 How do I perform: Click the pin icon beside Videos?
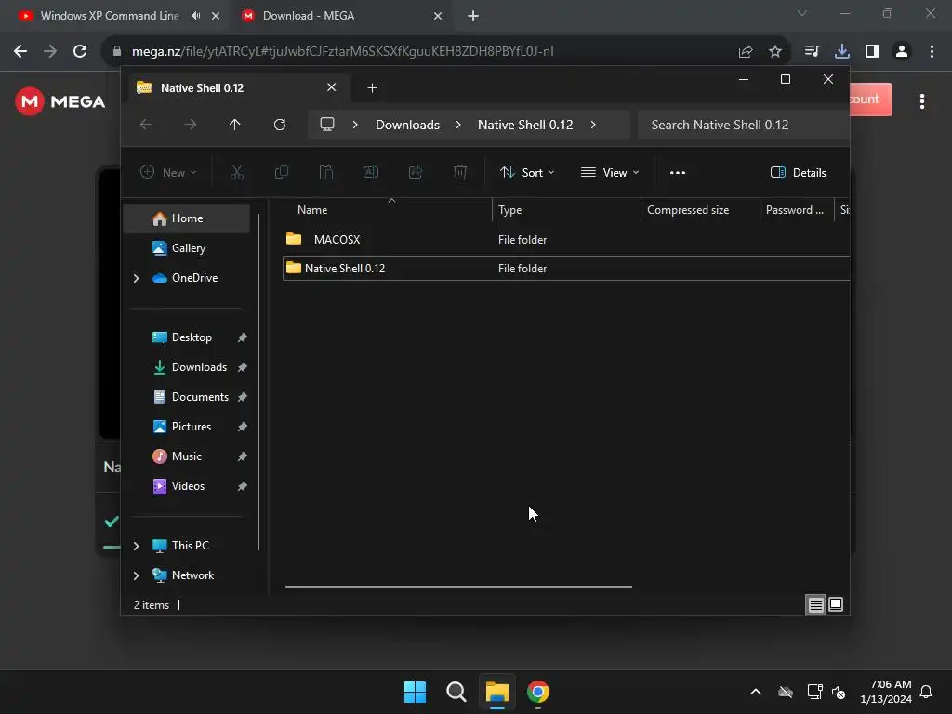coord(243,486)
